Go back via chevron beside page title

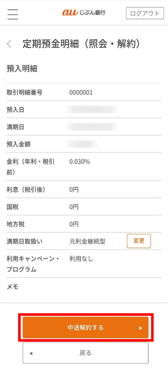point(9,44)
